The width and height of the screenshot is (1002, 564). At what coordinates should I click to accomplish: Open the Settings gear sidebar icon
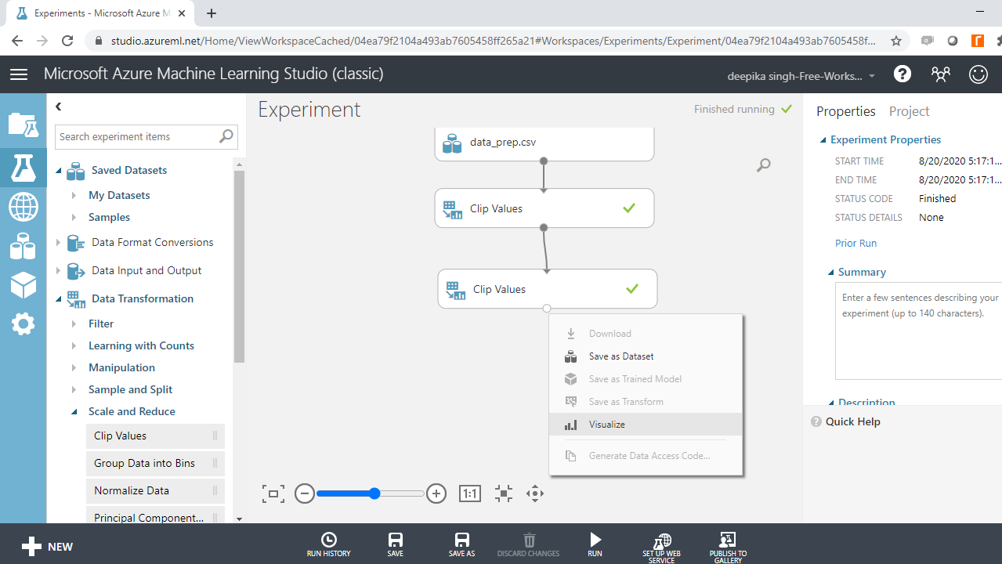pyautogui.click(x=23, y=324)
